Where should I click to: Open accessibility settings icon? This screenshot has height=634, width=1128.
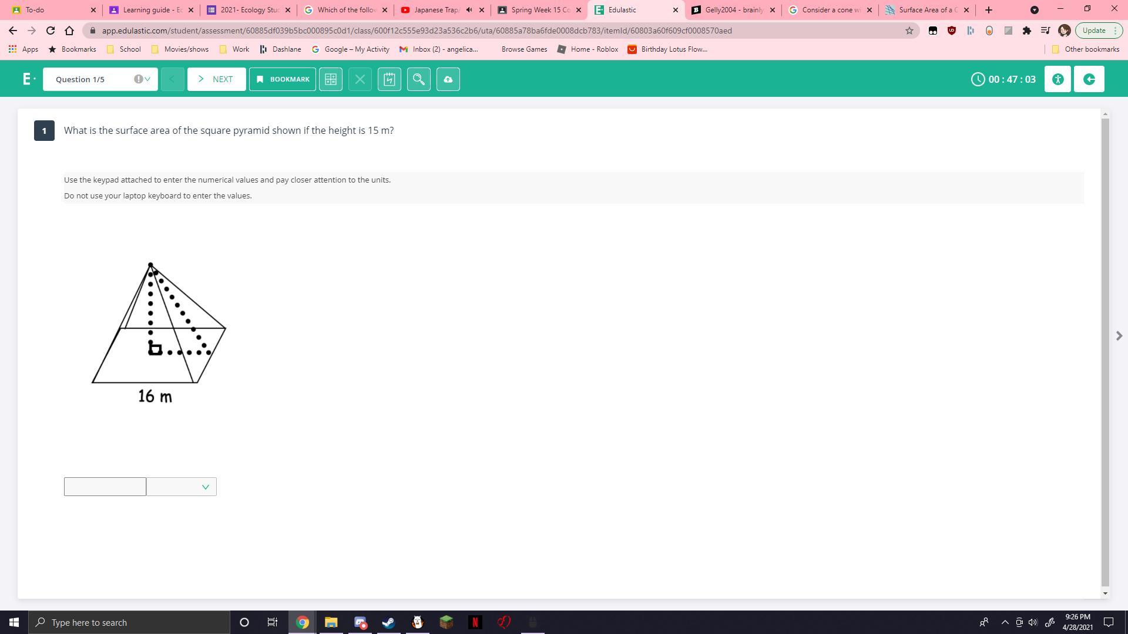(1057, 79)
